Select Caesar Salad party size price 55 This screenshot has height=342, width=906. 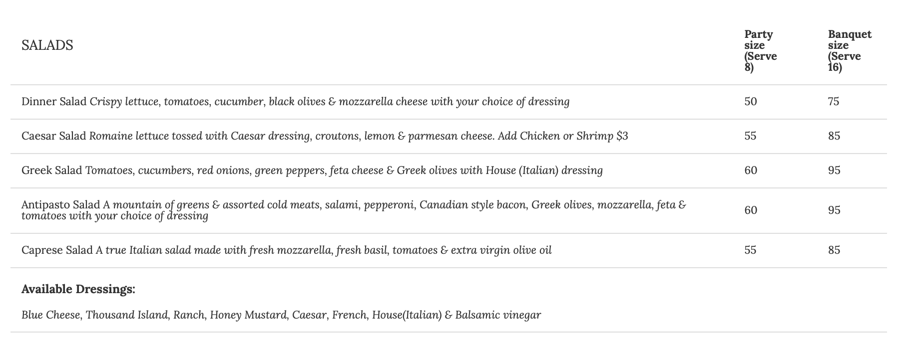750,136
